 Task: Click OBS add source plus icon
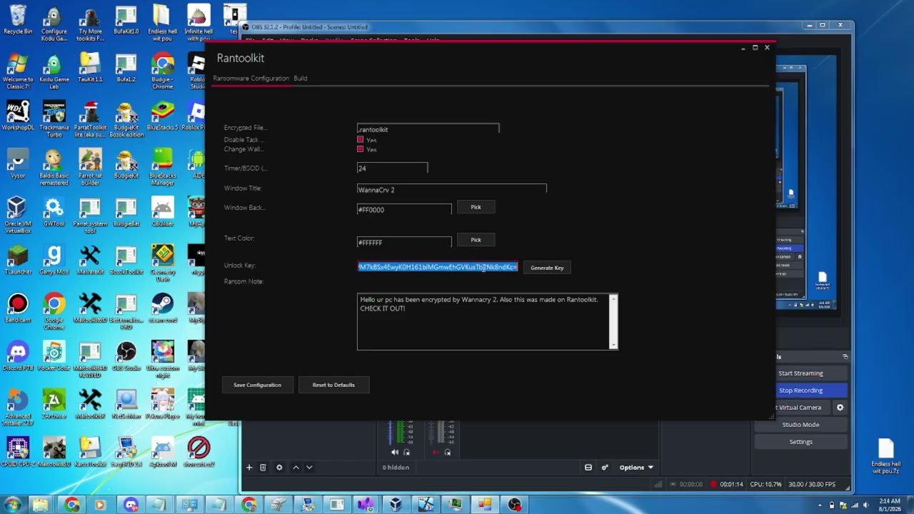point(249,468)
